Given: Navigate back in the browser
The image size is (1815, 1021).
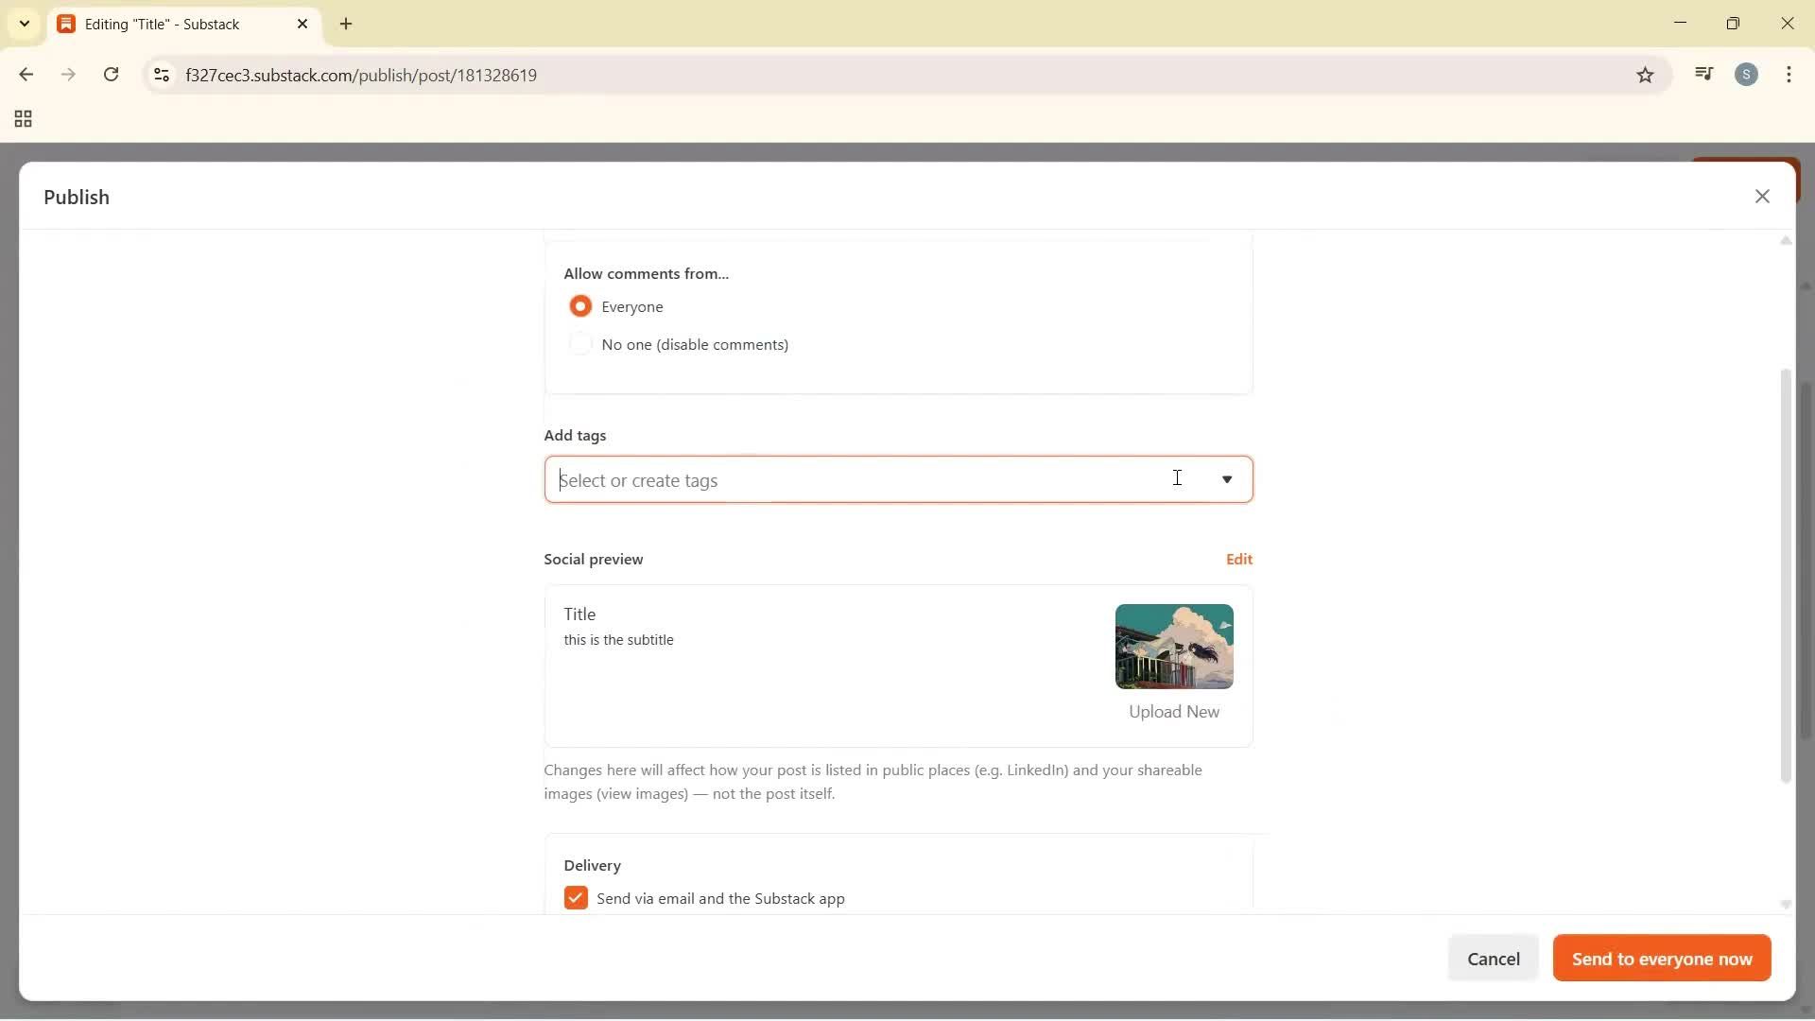Looking at the screenshot, I should pos(26,75).
